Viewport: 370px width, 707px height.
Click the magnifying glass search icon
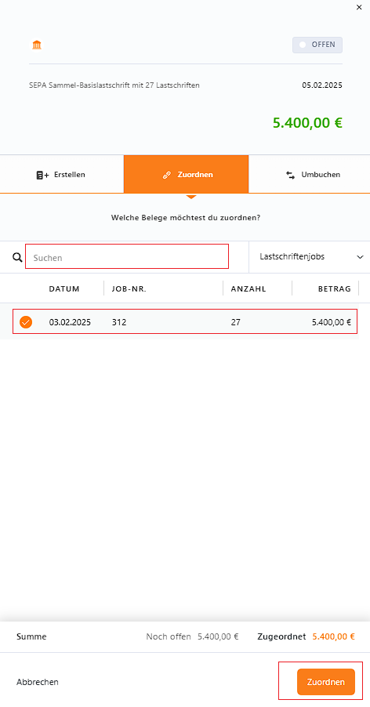pos(17,257)
